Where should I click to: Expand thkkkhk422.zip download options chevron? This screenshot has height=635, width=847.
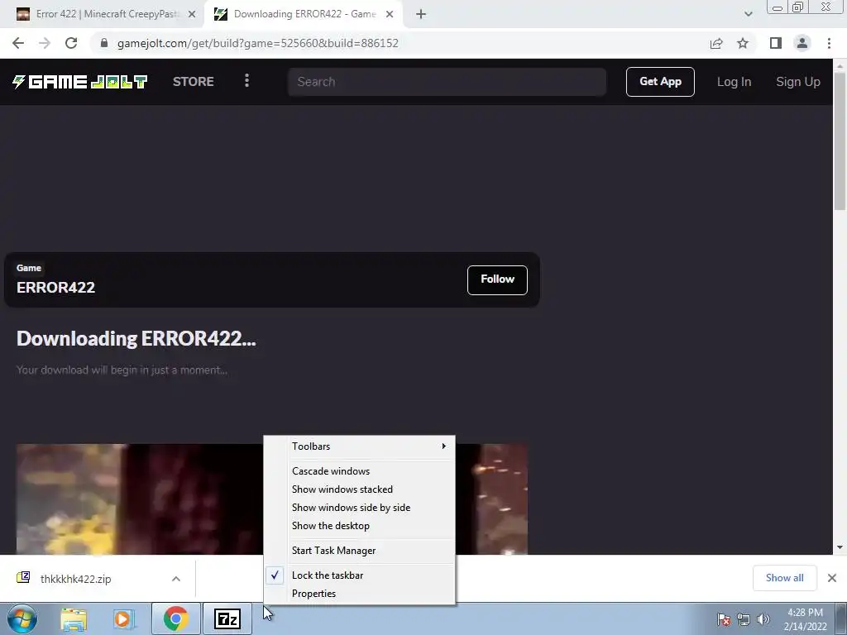[x=176, y=579]
